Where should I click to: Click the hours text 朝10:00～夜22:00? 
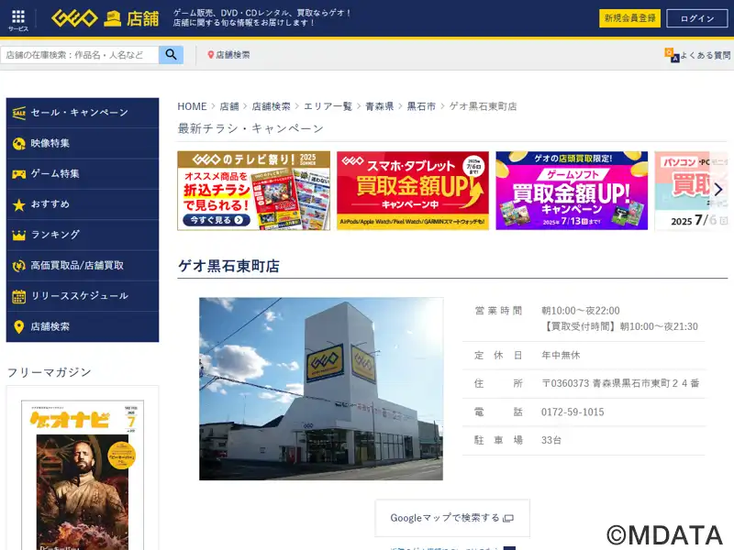coord(581,311)
